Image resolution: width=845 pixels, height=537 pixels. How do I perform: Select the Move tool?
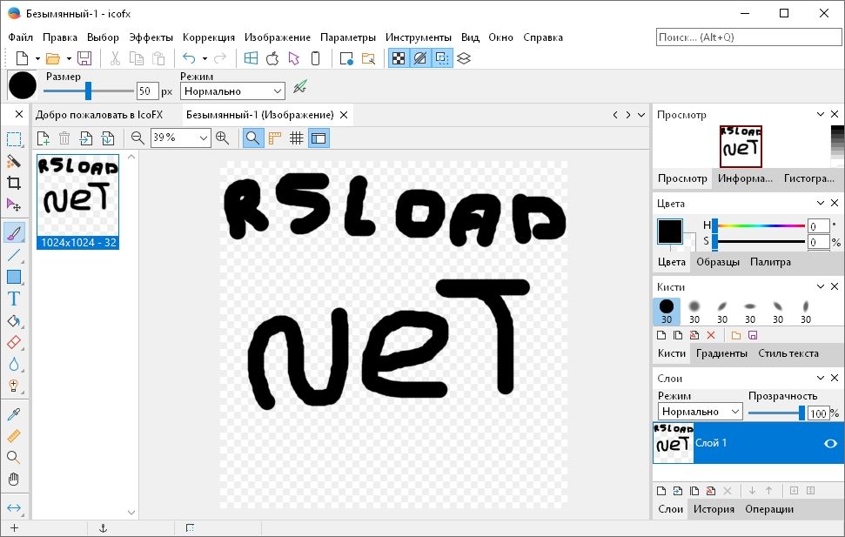14,205
